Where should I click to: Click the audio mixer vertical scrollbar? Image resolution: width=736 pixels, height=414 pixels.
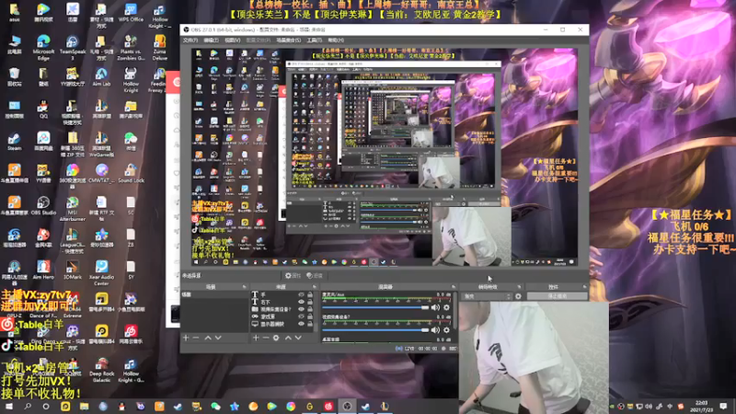(454, 311)
